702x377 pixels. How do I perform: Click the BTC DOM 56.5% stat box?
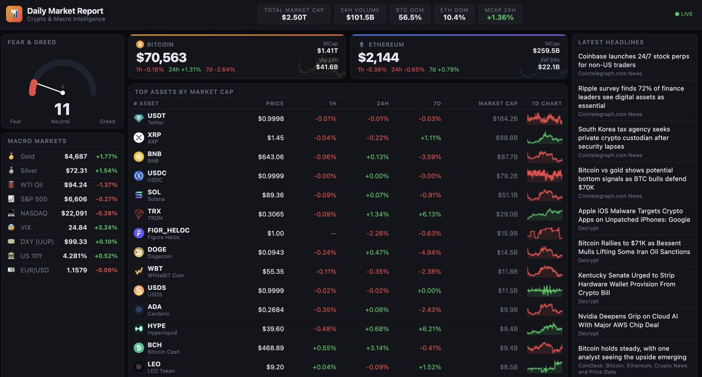point(410,14)
